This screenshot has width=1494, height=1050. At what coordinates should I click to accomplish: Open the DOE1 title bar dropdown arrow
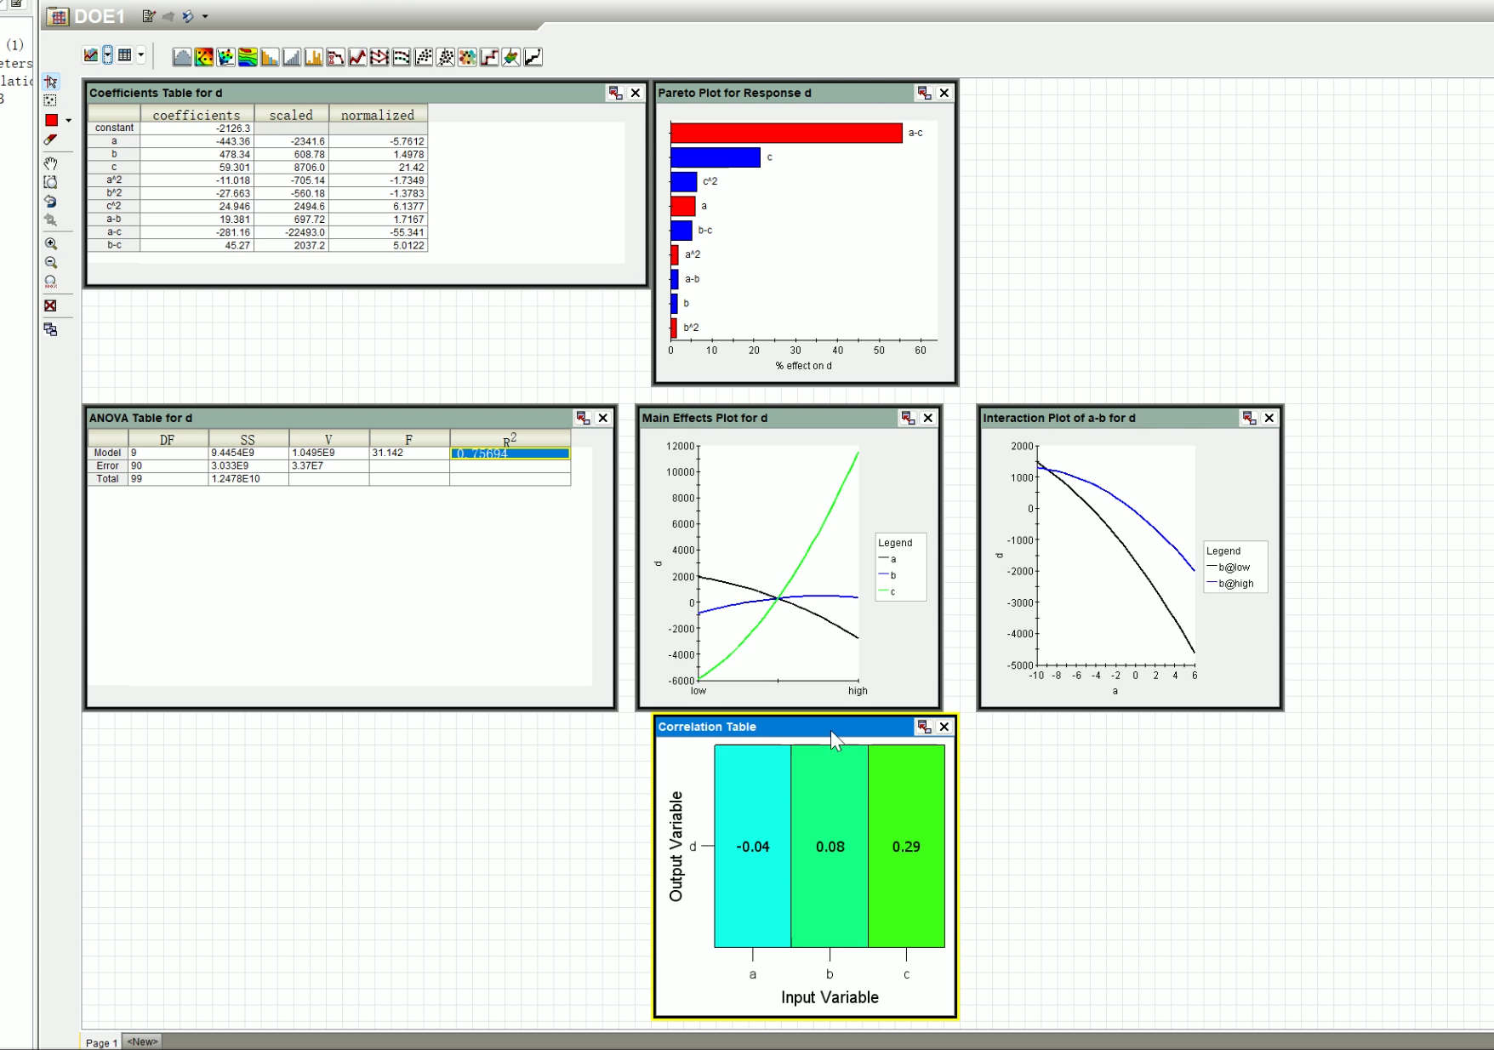(205, 16)
